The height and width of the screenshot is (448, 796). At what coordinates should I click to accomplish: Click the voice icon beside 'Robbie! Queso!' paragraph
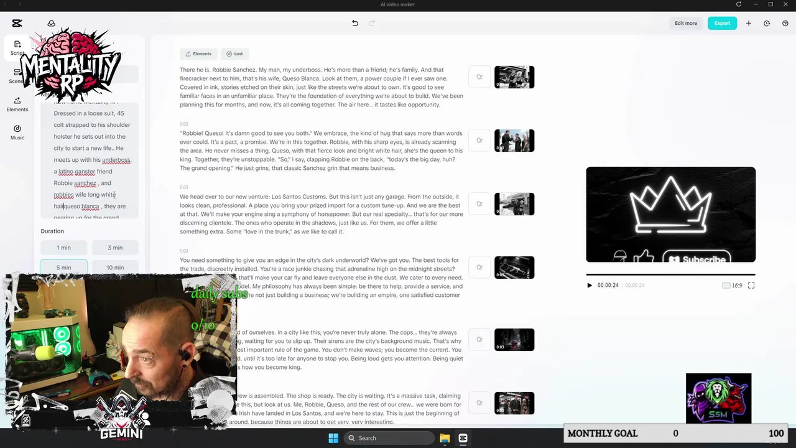coord(479,141)
